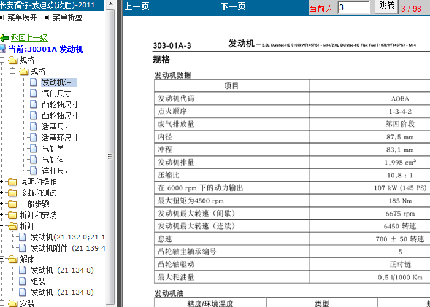
Task: Open the first 凸轮轴尺寸 entry
Action: pyautogui.click(x=60, y=104)
